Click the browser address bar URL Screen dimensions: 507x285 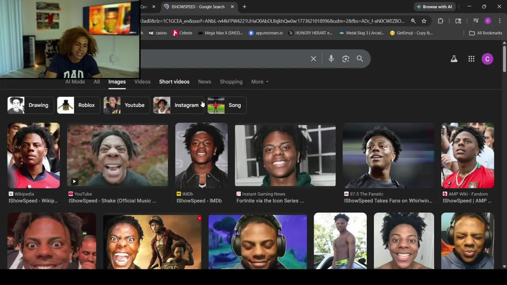(273, 21)
